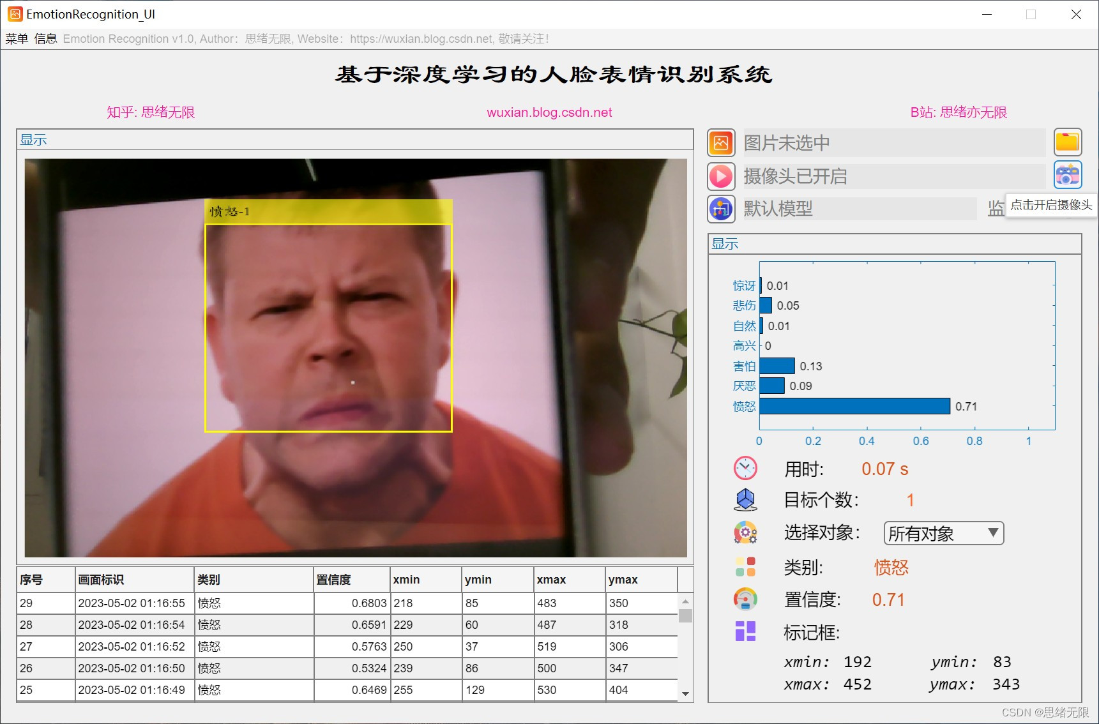This screenshot has width=1099, height=724.
Task: Open the 信息 menu
Action: click(45, 39)
